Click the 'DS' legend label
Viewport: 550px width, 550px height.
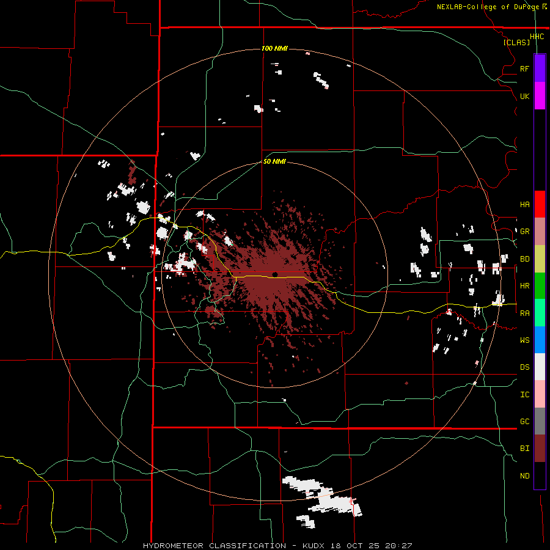point(525,367)
